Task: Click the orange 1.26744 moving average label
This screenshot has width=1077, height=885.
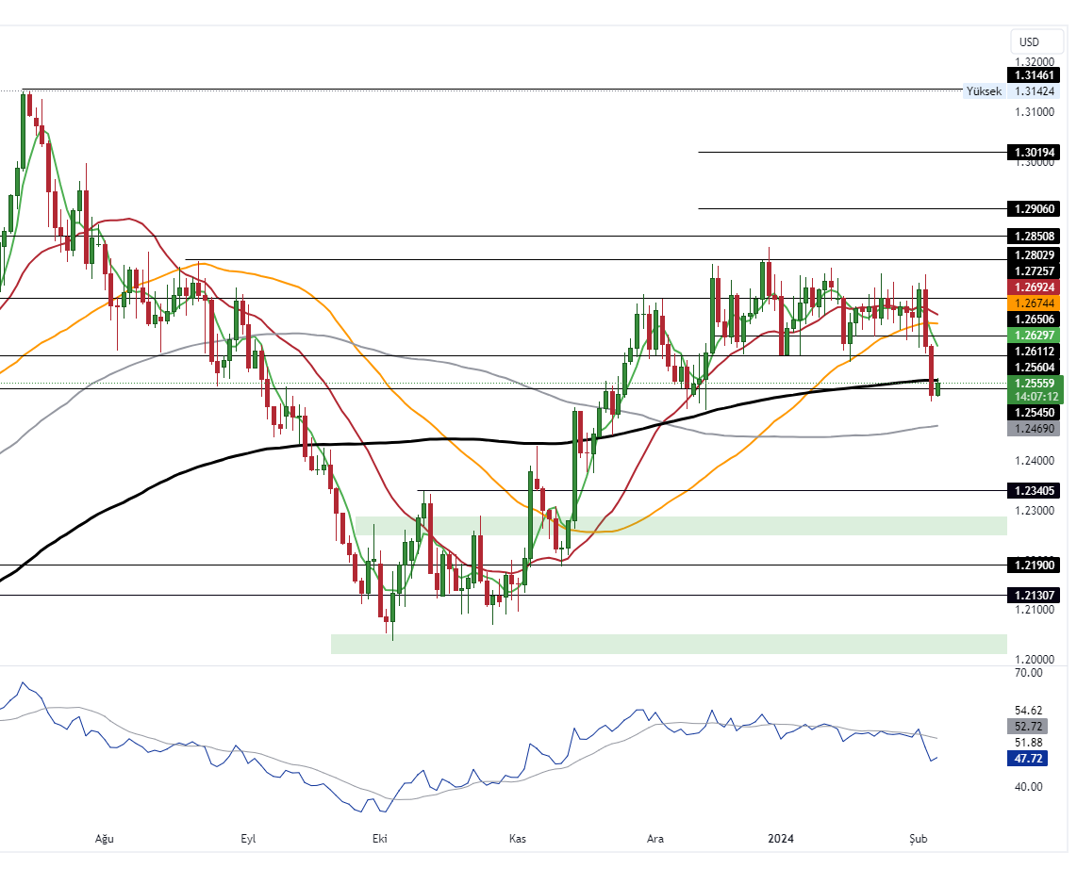Action: coord(1034,303)
